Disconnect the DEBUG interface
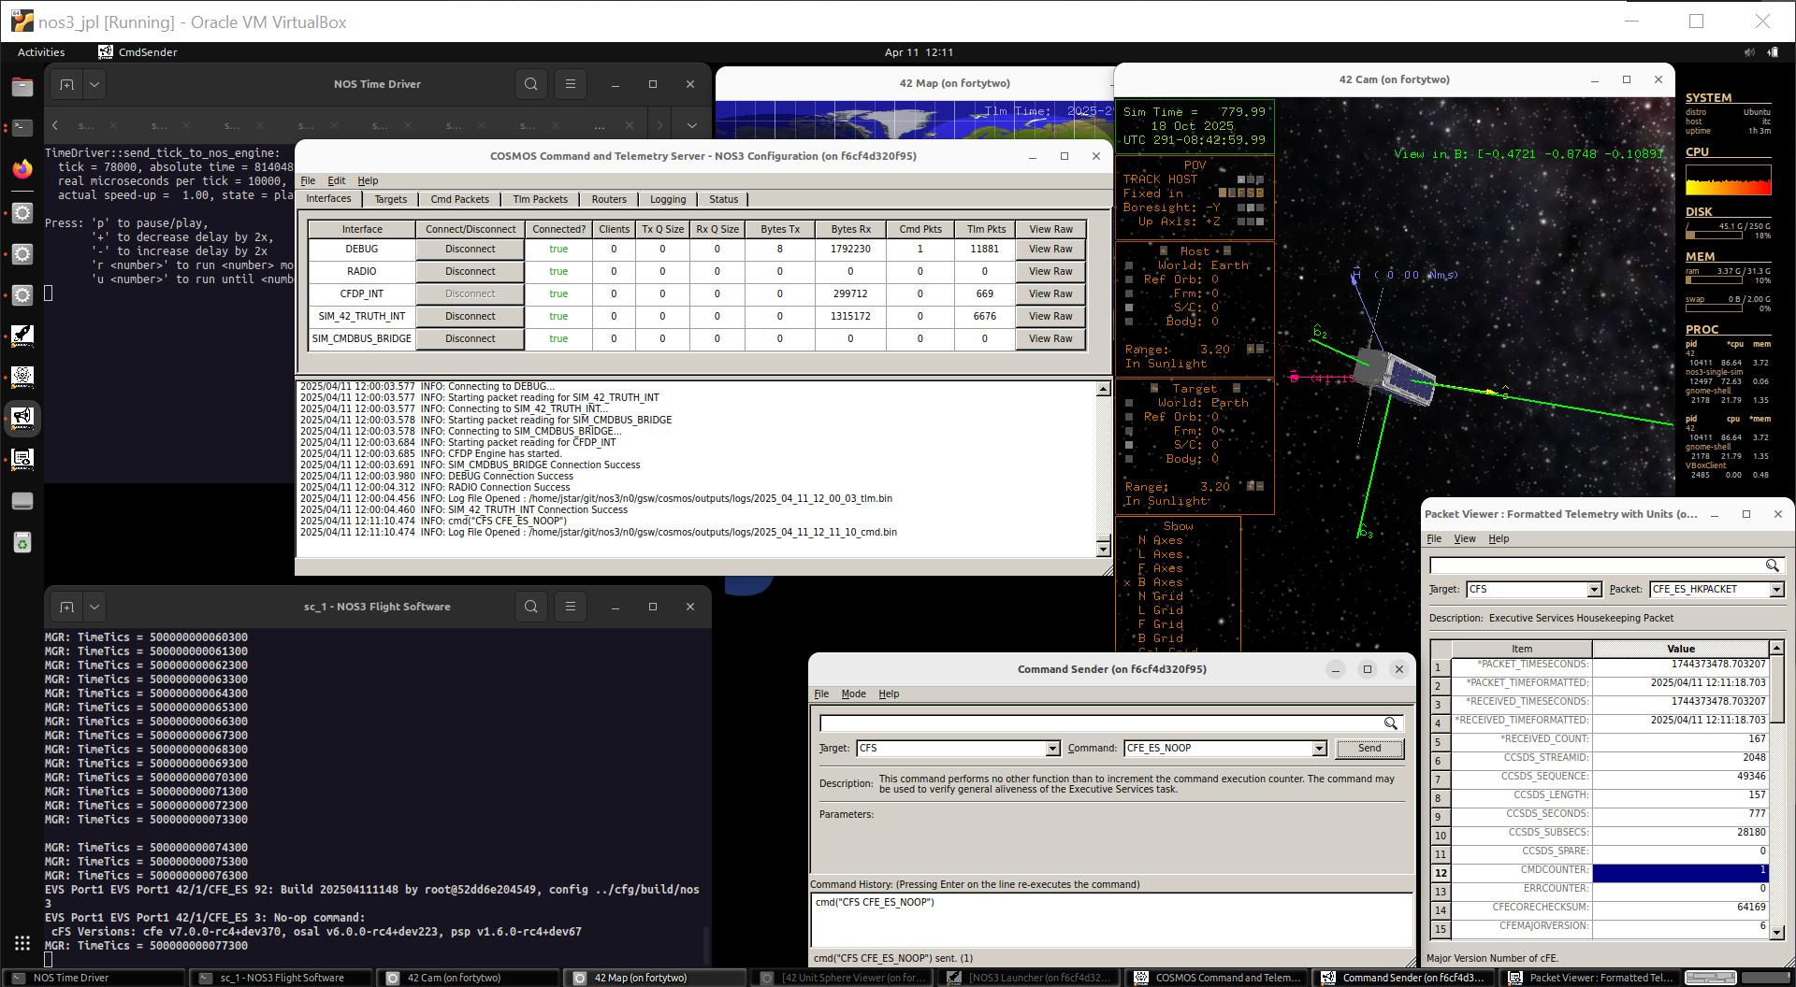The image size is (1796, 987). [471, 250]
